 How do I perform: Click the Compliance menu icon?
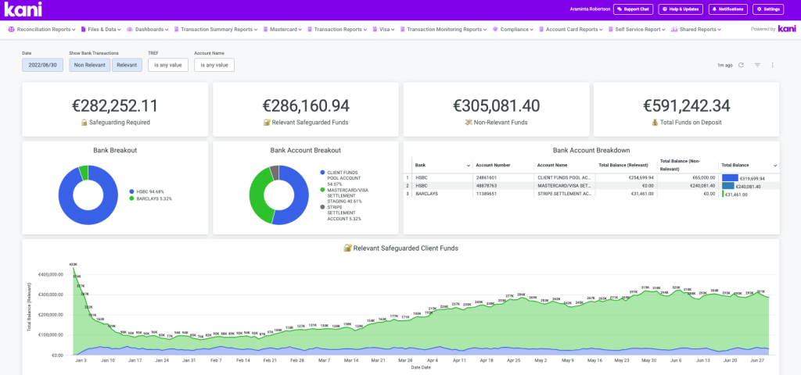click(494, 30)
